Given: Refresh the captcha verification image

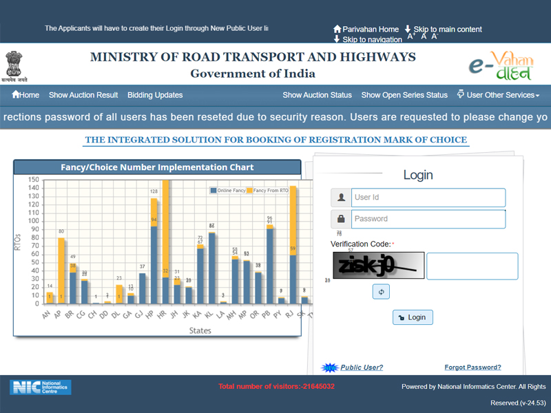Looking at the screenshot, I should pos(381,292).
